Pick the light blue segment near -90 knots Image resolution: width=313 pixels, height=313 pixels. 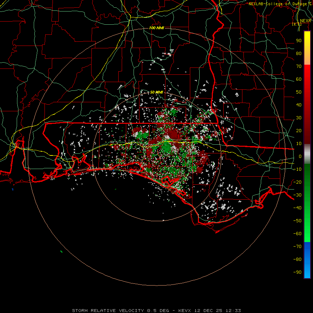point(307,272)
